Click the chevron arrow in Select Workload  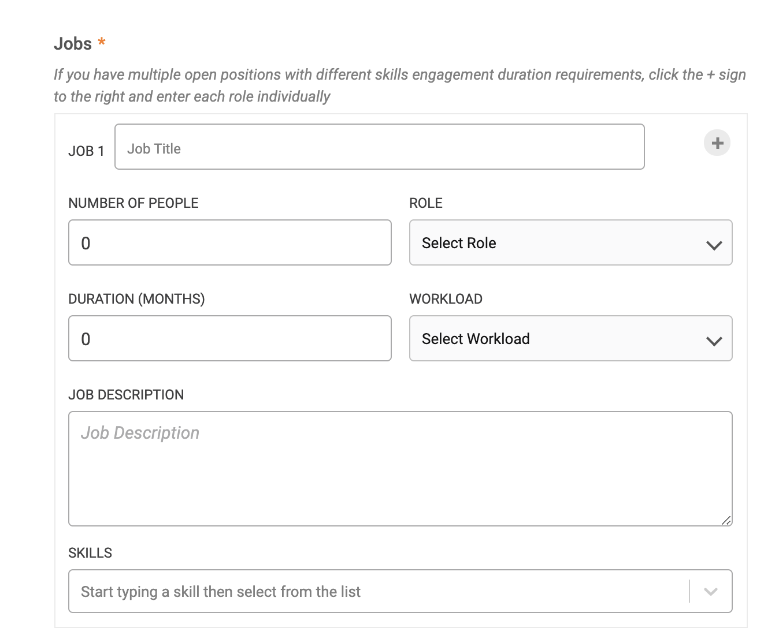(x=714, y=341)
